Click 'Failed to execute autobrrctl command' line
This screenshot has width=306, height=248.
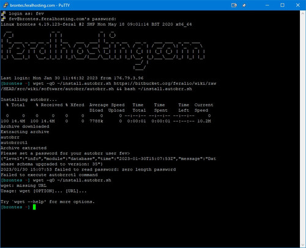tap(49, 175)
